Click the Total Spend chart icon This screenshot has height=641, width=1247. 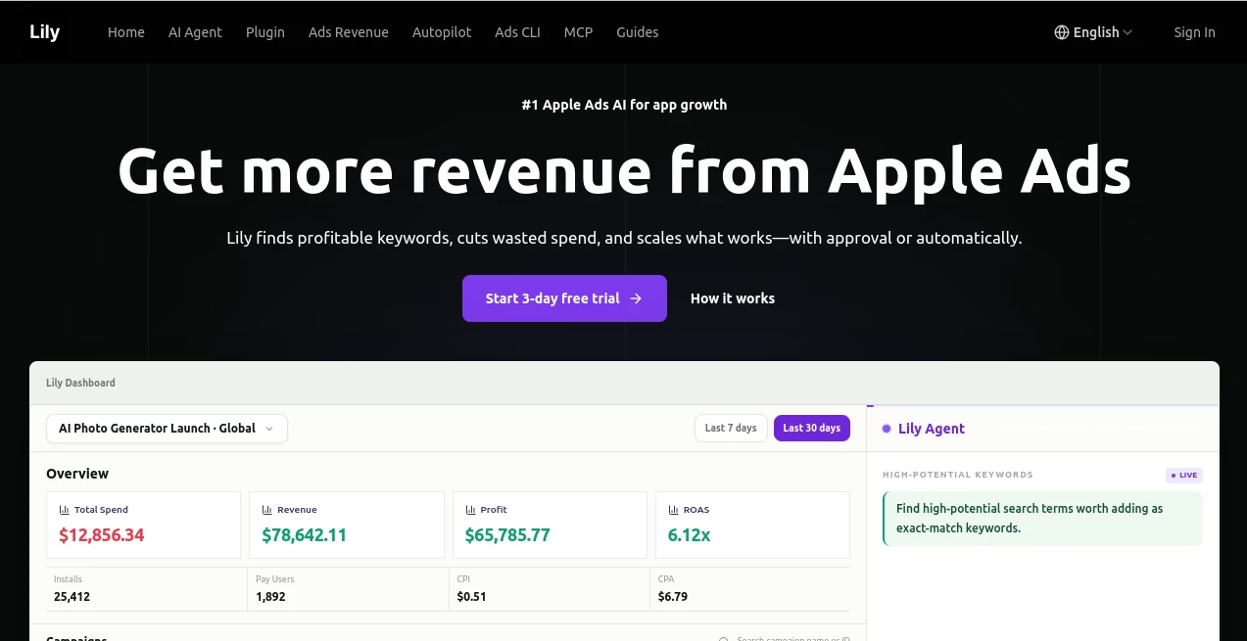click(65, 510)
